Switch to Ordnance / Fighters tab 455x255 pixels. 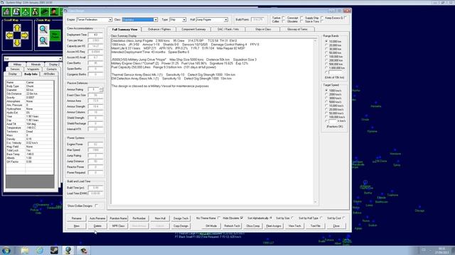[159, 29]
